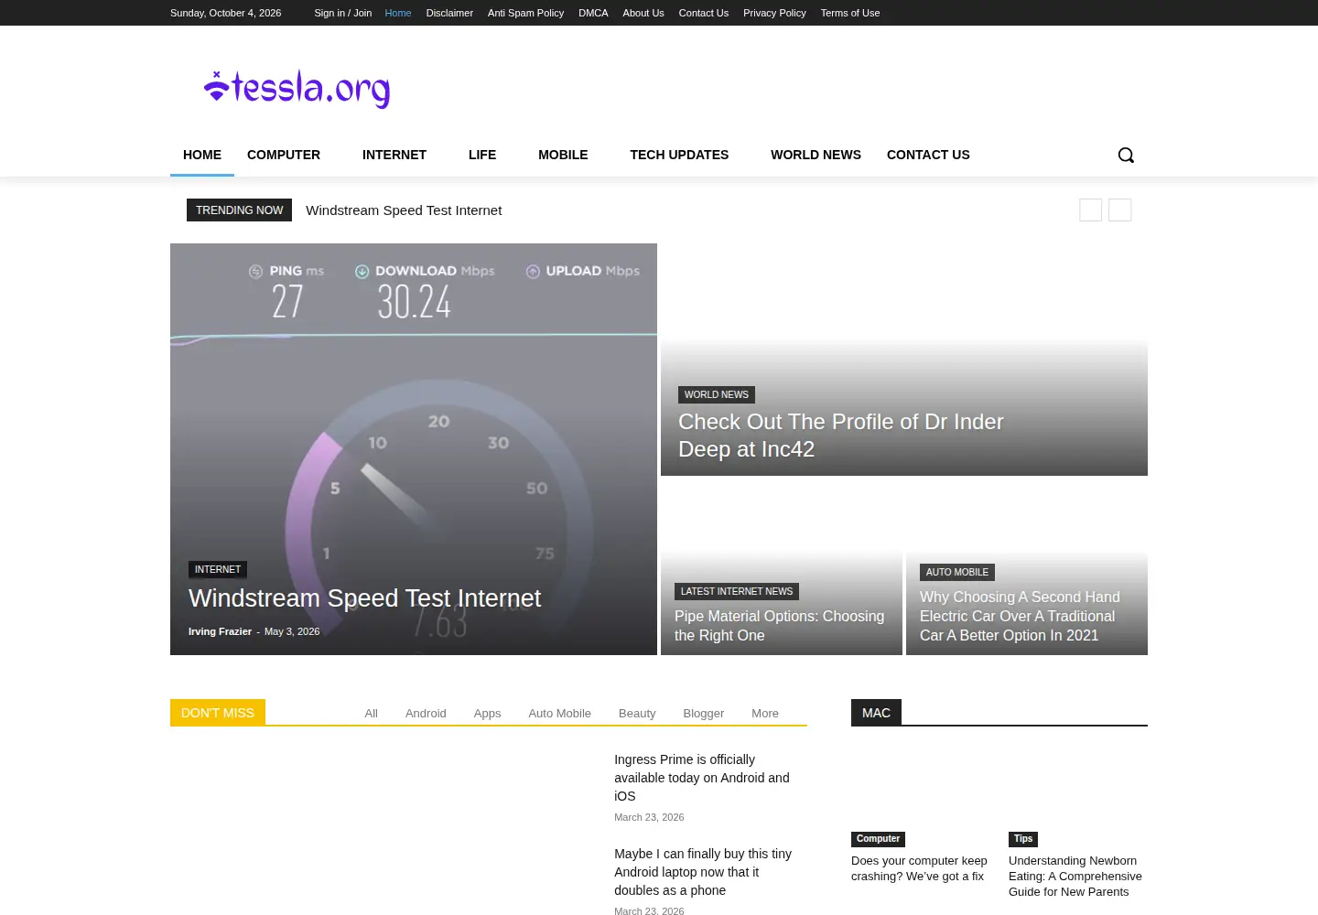Show previous trending item
1318x915 pixels.
pos(1090,210)
